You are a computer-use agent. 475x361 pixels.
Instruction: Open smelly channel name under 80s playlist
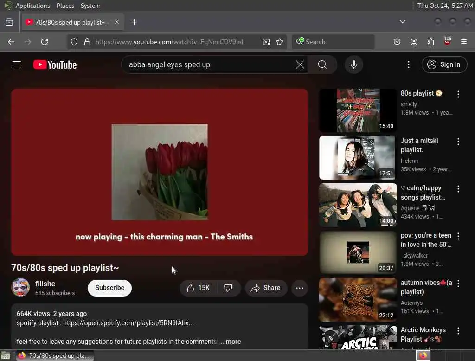pos(409,104)
